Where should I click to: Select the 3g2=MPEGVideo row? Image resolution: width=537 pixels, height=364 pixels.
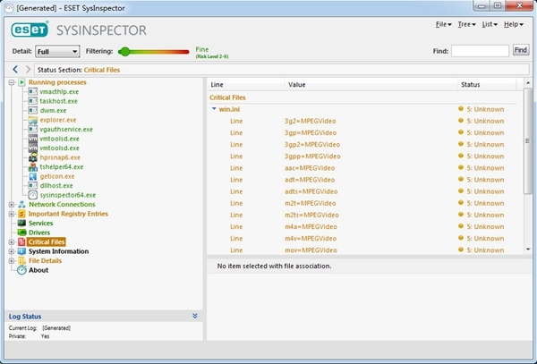(362, 121)
